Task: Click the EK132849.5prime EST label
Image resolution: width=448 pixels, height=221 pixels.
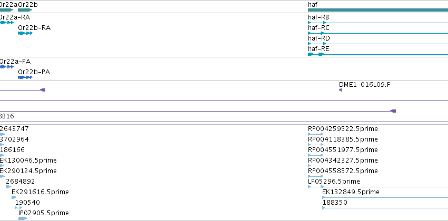Action: tap(351, 192)
